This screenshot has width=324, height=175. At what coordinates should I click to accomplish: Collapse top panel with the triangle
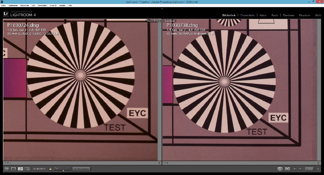(x=162, y=8)
